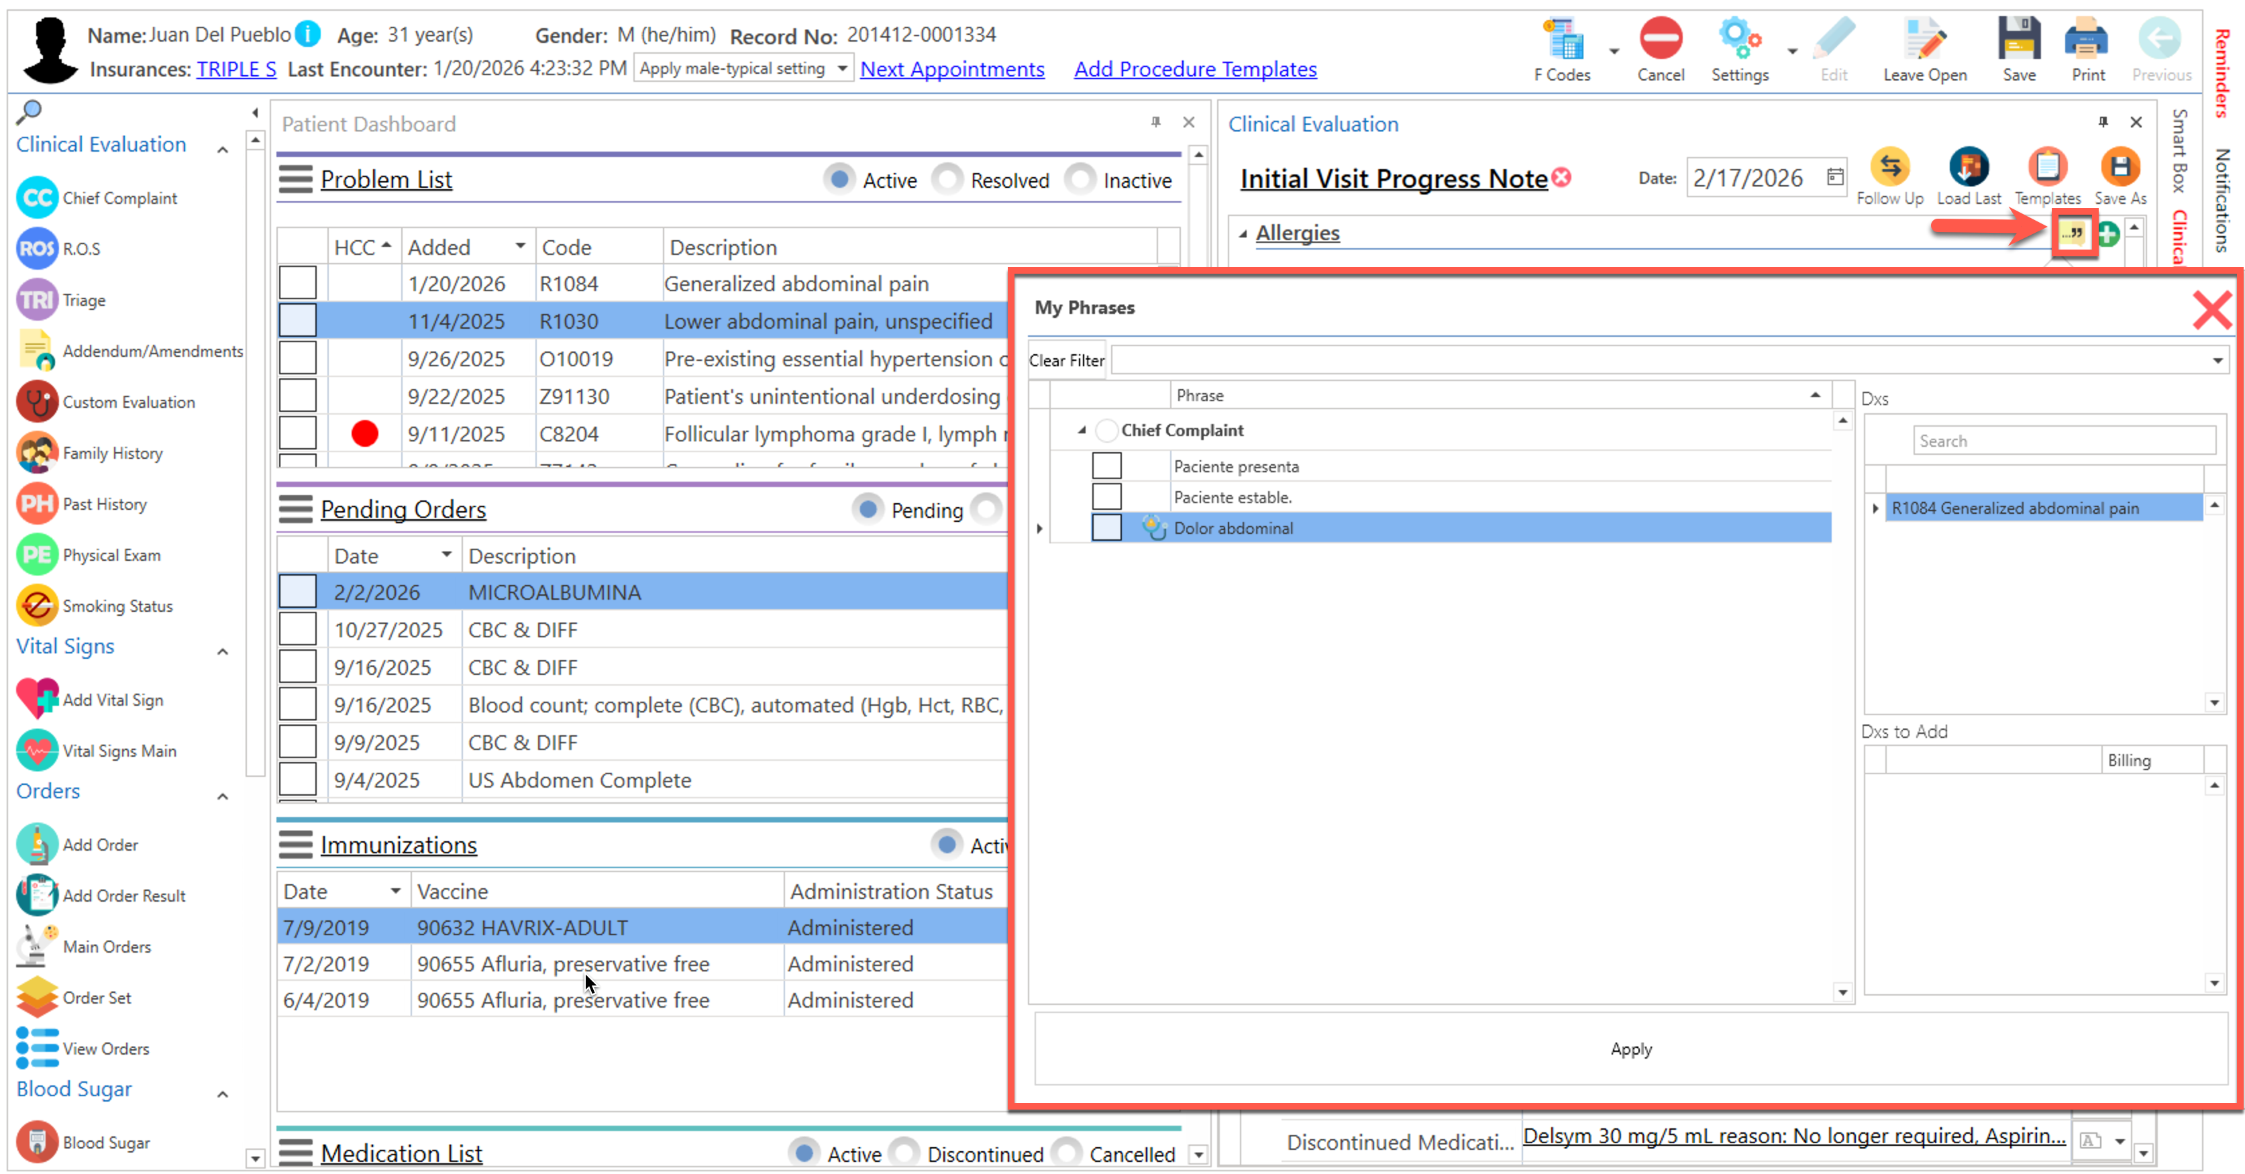The height and width of the screenshot is (1174, 2245).
Task: Click the Load Last icon
Action: pos(1967,167)
